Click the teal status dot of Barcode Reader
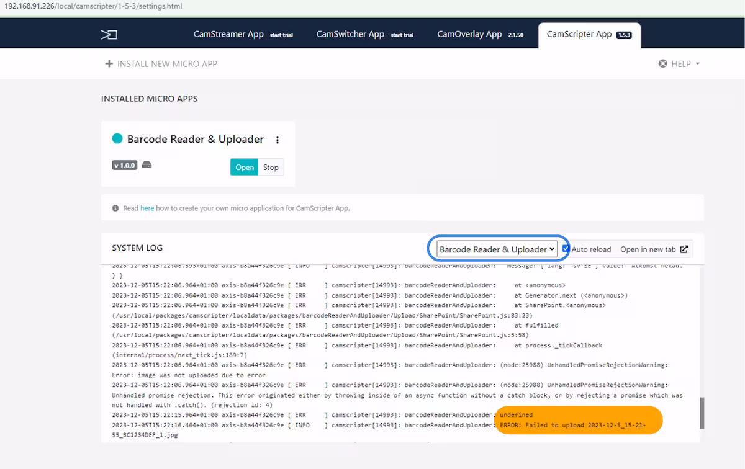This screenshot has height=469, width=745. 117,139
